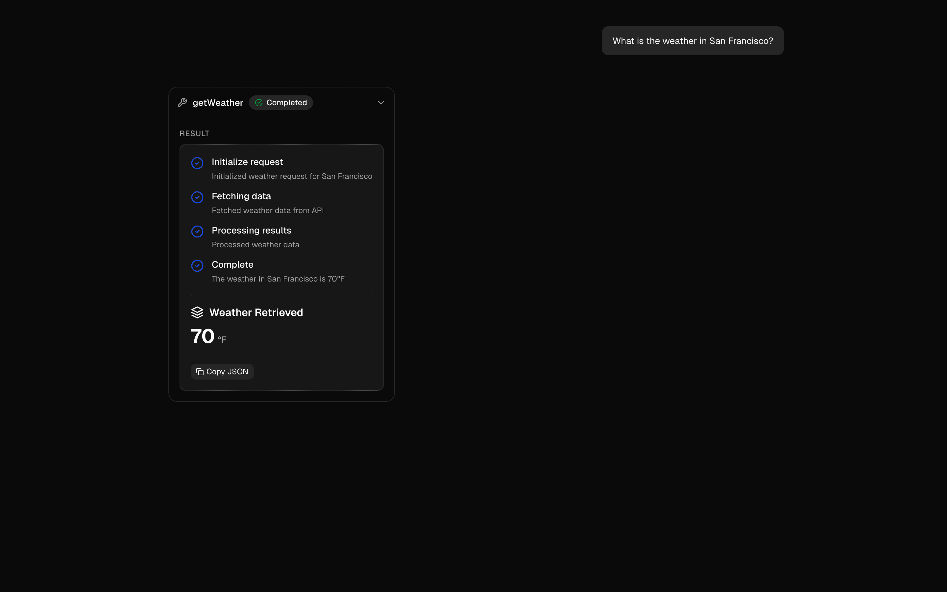Click the check circle beside Initialize request

pyautogui.click(x=197, y=163)
